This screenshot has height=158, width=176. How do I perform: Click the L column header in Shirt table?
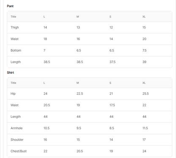tap(44, 83)
